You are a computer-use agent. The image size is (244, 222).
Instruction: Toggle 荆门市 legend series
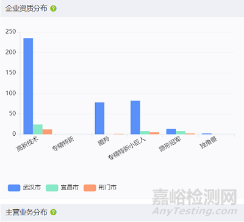[100, 188]
